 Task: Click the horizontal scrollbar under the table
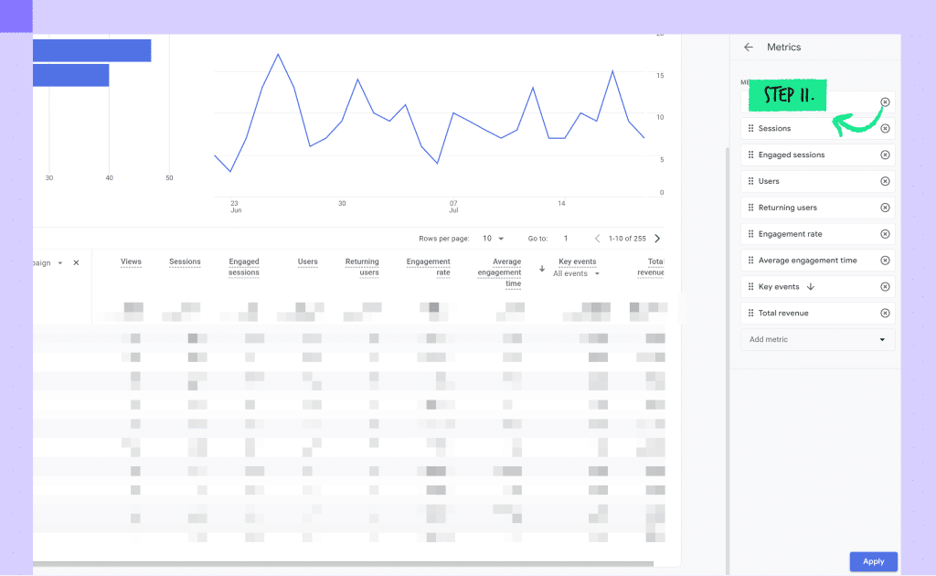344,563
